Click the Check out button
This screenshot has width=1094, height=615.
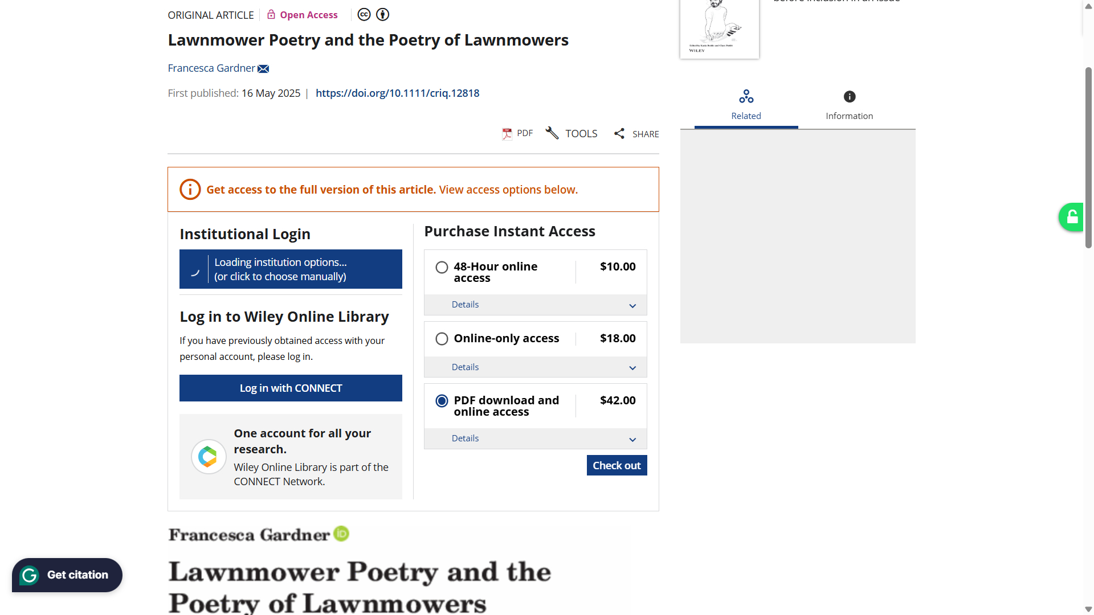point(617,465)
